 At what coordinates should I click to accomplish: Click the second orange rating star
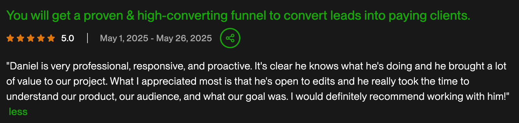coord(20,38)
